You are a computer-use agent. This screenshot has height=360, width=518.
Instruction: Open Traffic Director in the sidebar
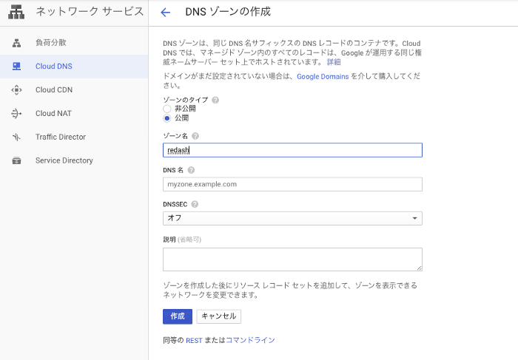click(60, 137)
